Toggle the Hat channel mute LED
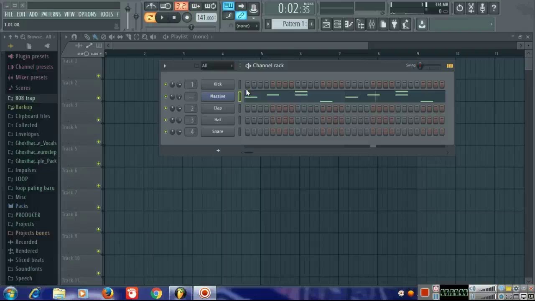 click(166, 120)
